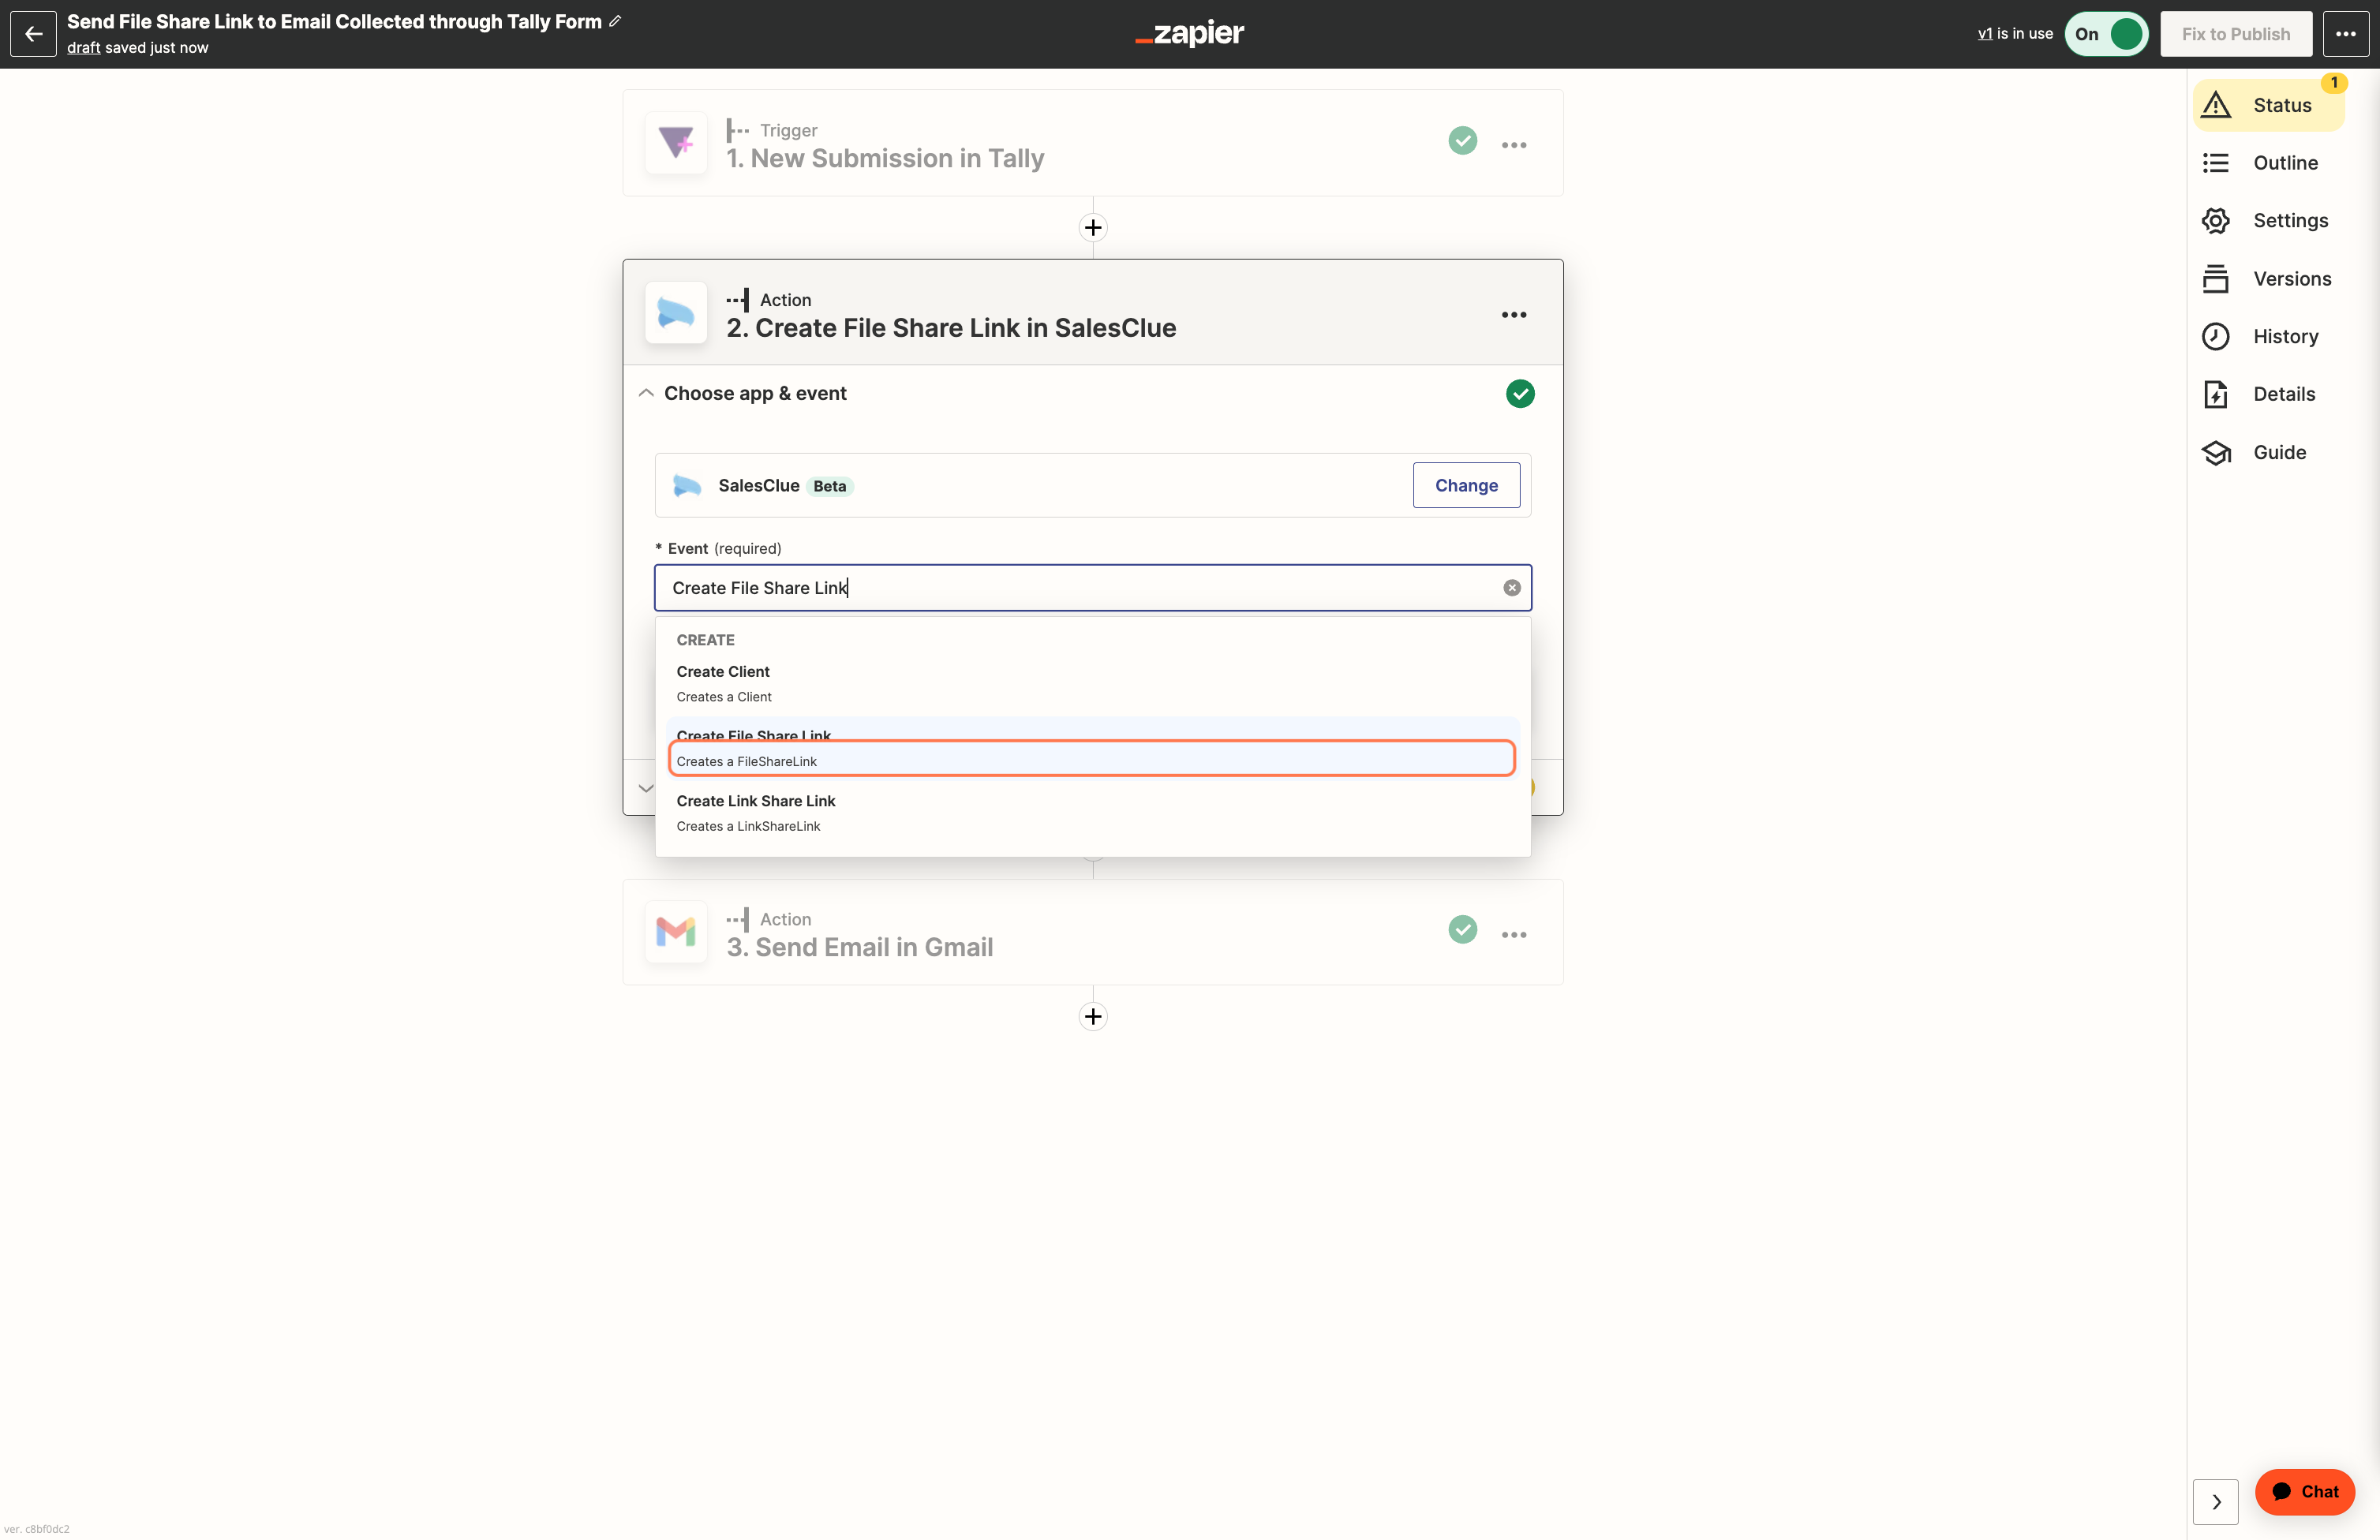Clear the Event field with X icon

[x=1512, y=588]
